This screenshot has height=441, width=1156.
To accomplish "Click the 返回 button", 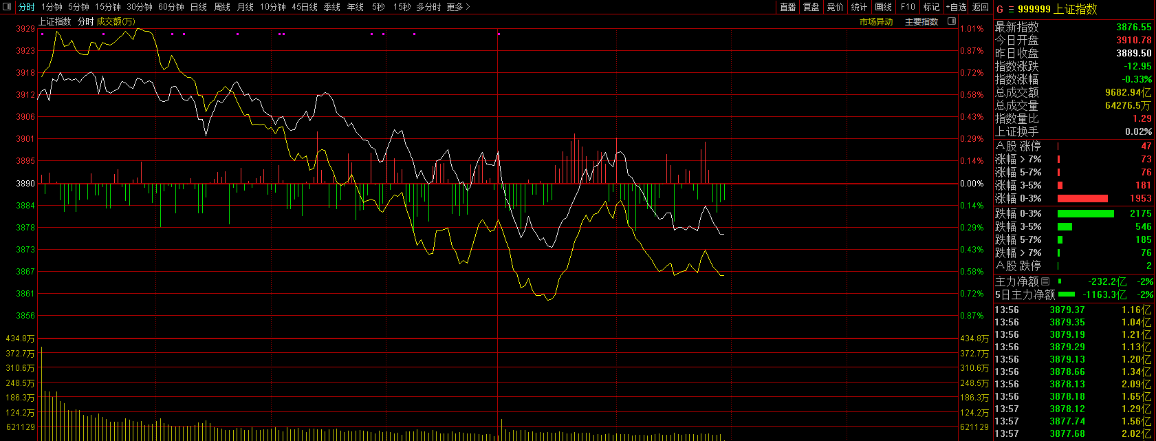I will click(980, 7).
